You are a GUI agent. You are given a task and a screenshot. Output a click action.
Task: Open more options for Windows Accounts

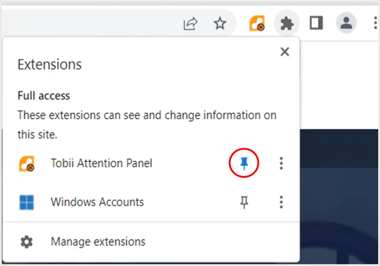point(281,202)
